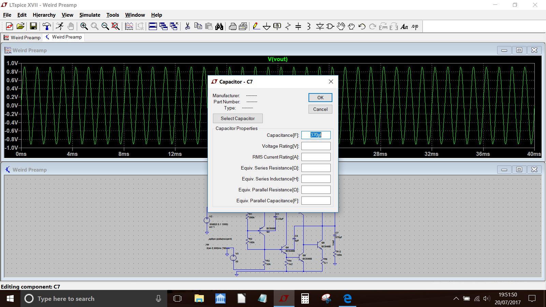The width and height of the screenshot is (546, 307).
Task: Click the Equiv. Parallel Capacitance field
Action: coord(316,201)
